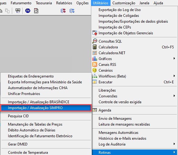Open the Relatórios menu
Image resolution: width=178 pixels, height=155 pixels.
tap(64, 3)
